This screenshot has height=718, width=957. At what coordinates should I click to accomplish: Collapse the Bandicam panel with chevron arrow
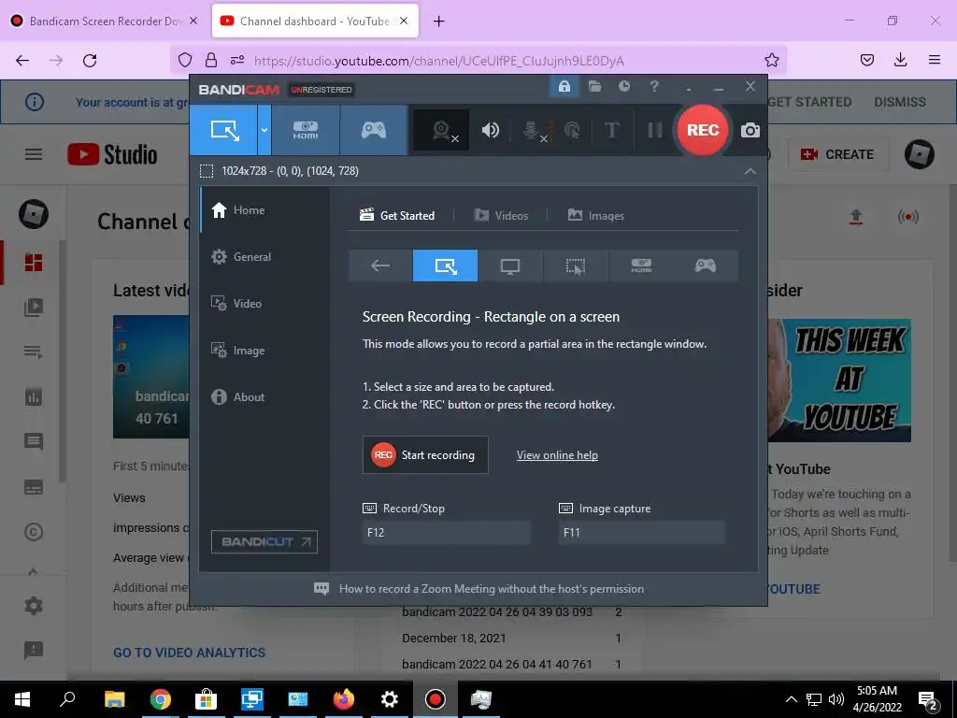(750, 172)
